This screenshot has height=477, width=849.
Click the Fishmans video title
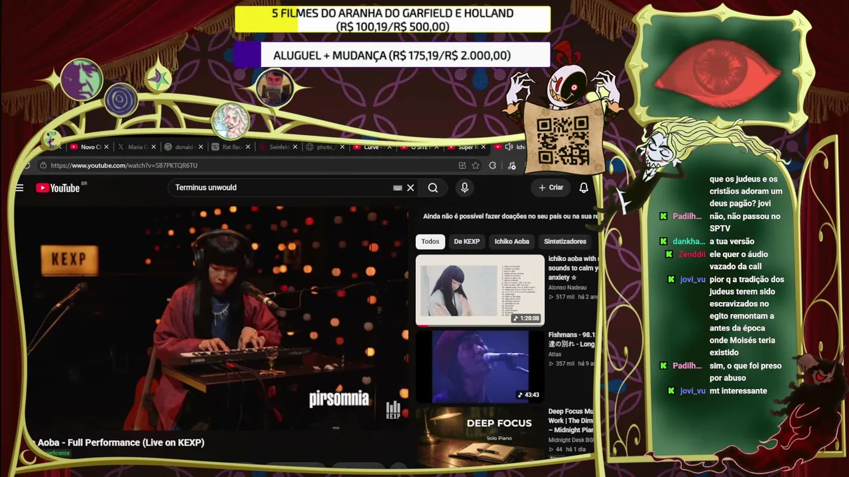pyautogui.click(x=572, y=339)
